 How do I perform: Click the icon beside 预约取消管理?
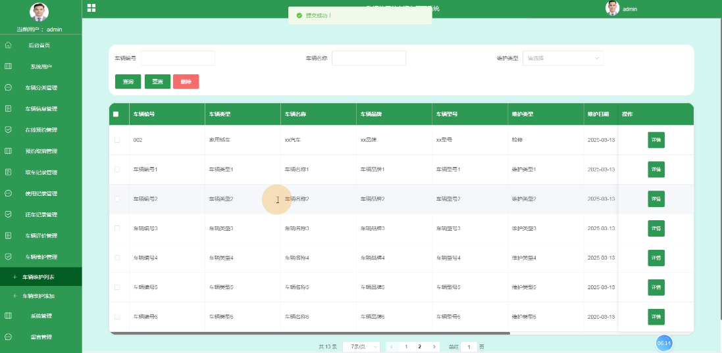(8, 151)
